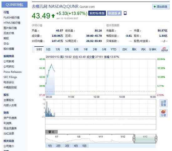
Task: Click the Sina logo on chart tabs
Action: (x=164, y=49)
